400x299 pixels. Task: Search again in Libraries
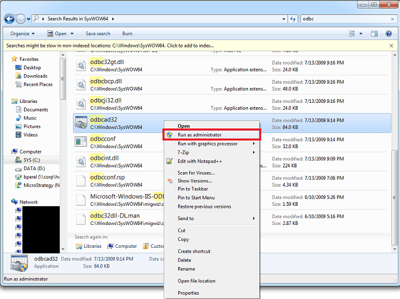pos(89,246)
